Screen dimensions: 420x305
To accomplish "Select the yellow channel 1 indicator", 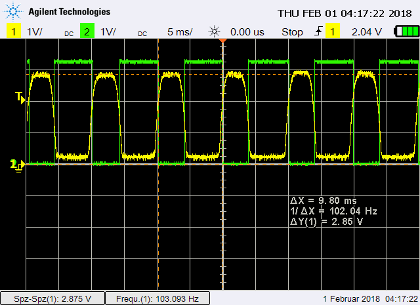I will coord(14,31).
